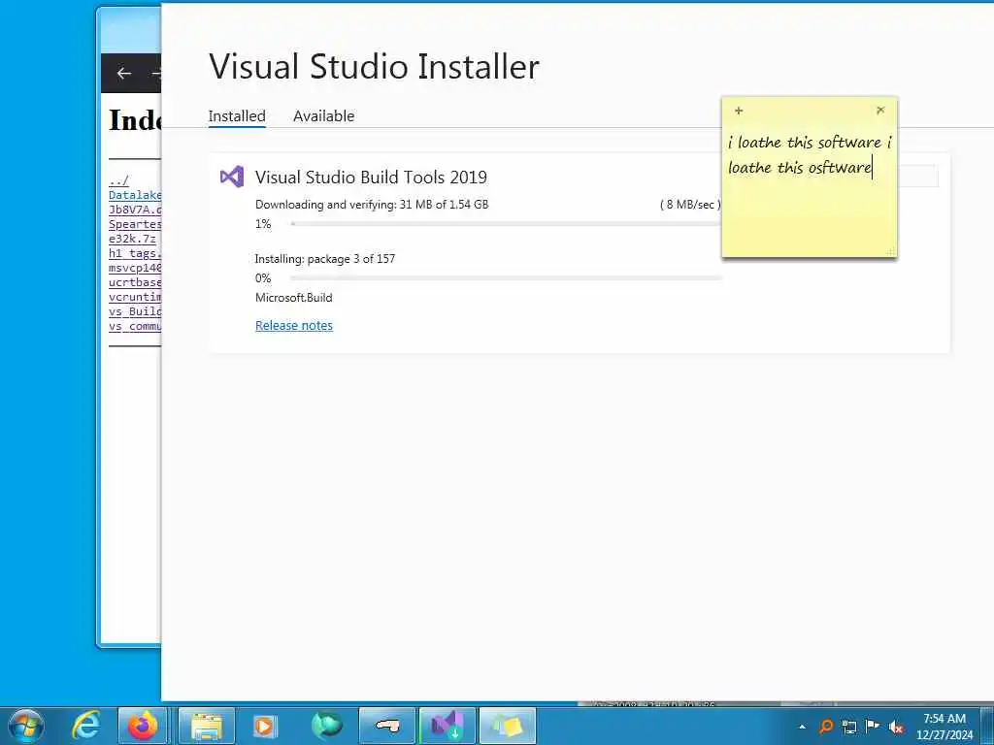Open the pointing hand app taskbar icon
This screenshot has width=994, height=745.
coord(387,726)
